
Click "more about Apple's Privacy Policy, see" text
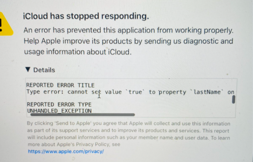[x=74, y=144]
